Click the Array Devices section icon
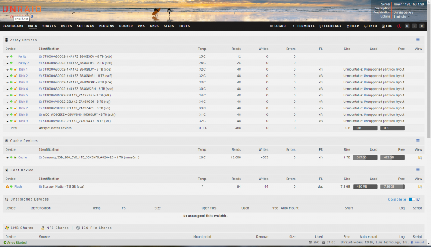431x247 pixels. point(6,40)
